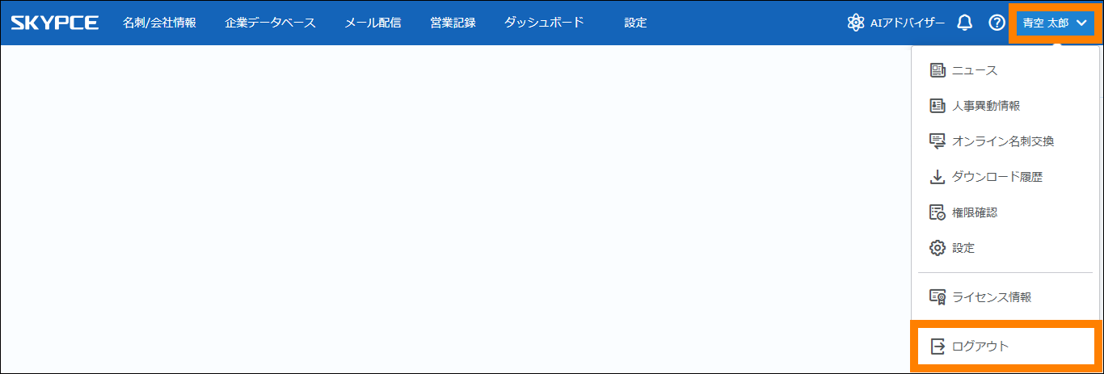Viewport: 1104px width, 374px height.
Task: Click the ダウンロード履歴 download icon
Action: coord(938,177)
